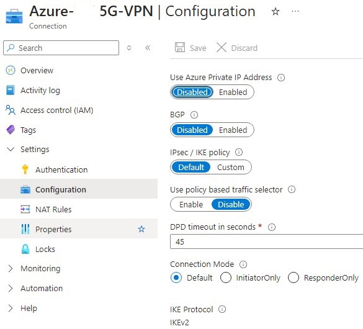Set BGP toggle to Enabled
The height and width of the screenshot is (329, 363).
click(233, 130)
